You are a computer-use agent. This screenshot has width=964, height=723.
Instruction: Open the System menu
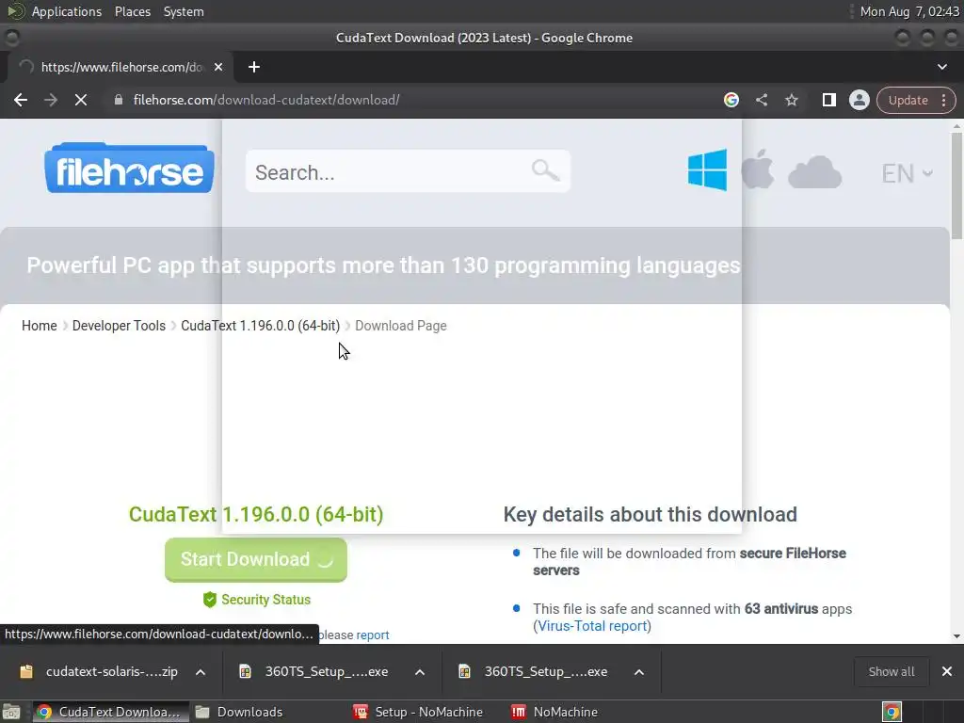pyautogui.click(x=184, y=11)
